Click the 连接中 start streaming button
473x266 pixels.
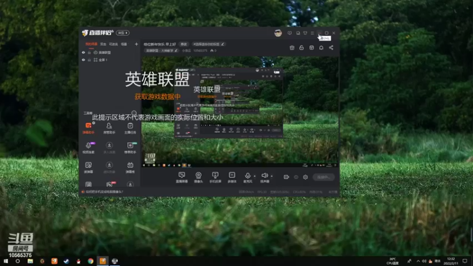point(323,177)
